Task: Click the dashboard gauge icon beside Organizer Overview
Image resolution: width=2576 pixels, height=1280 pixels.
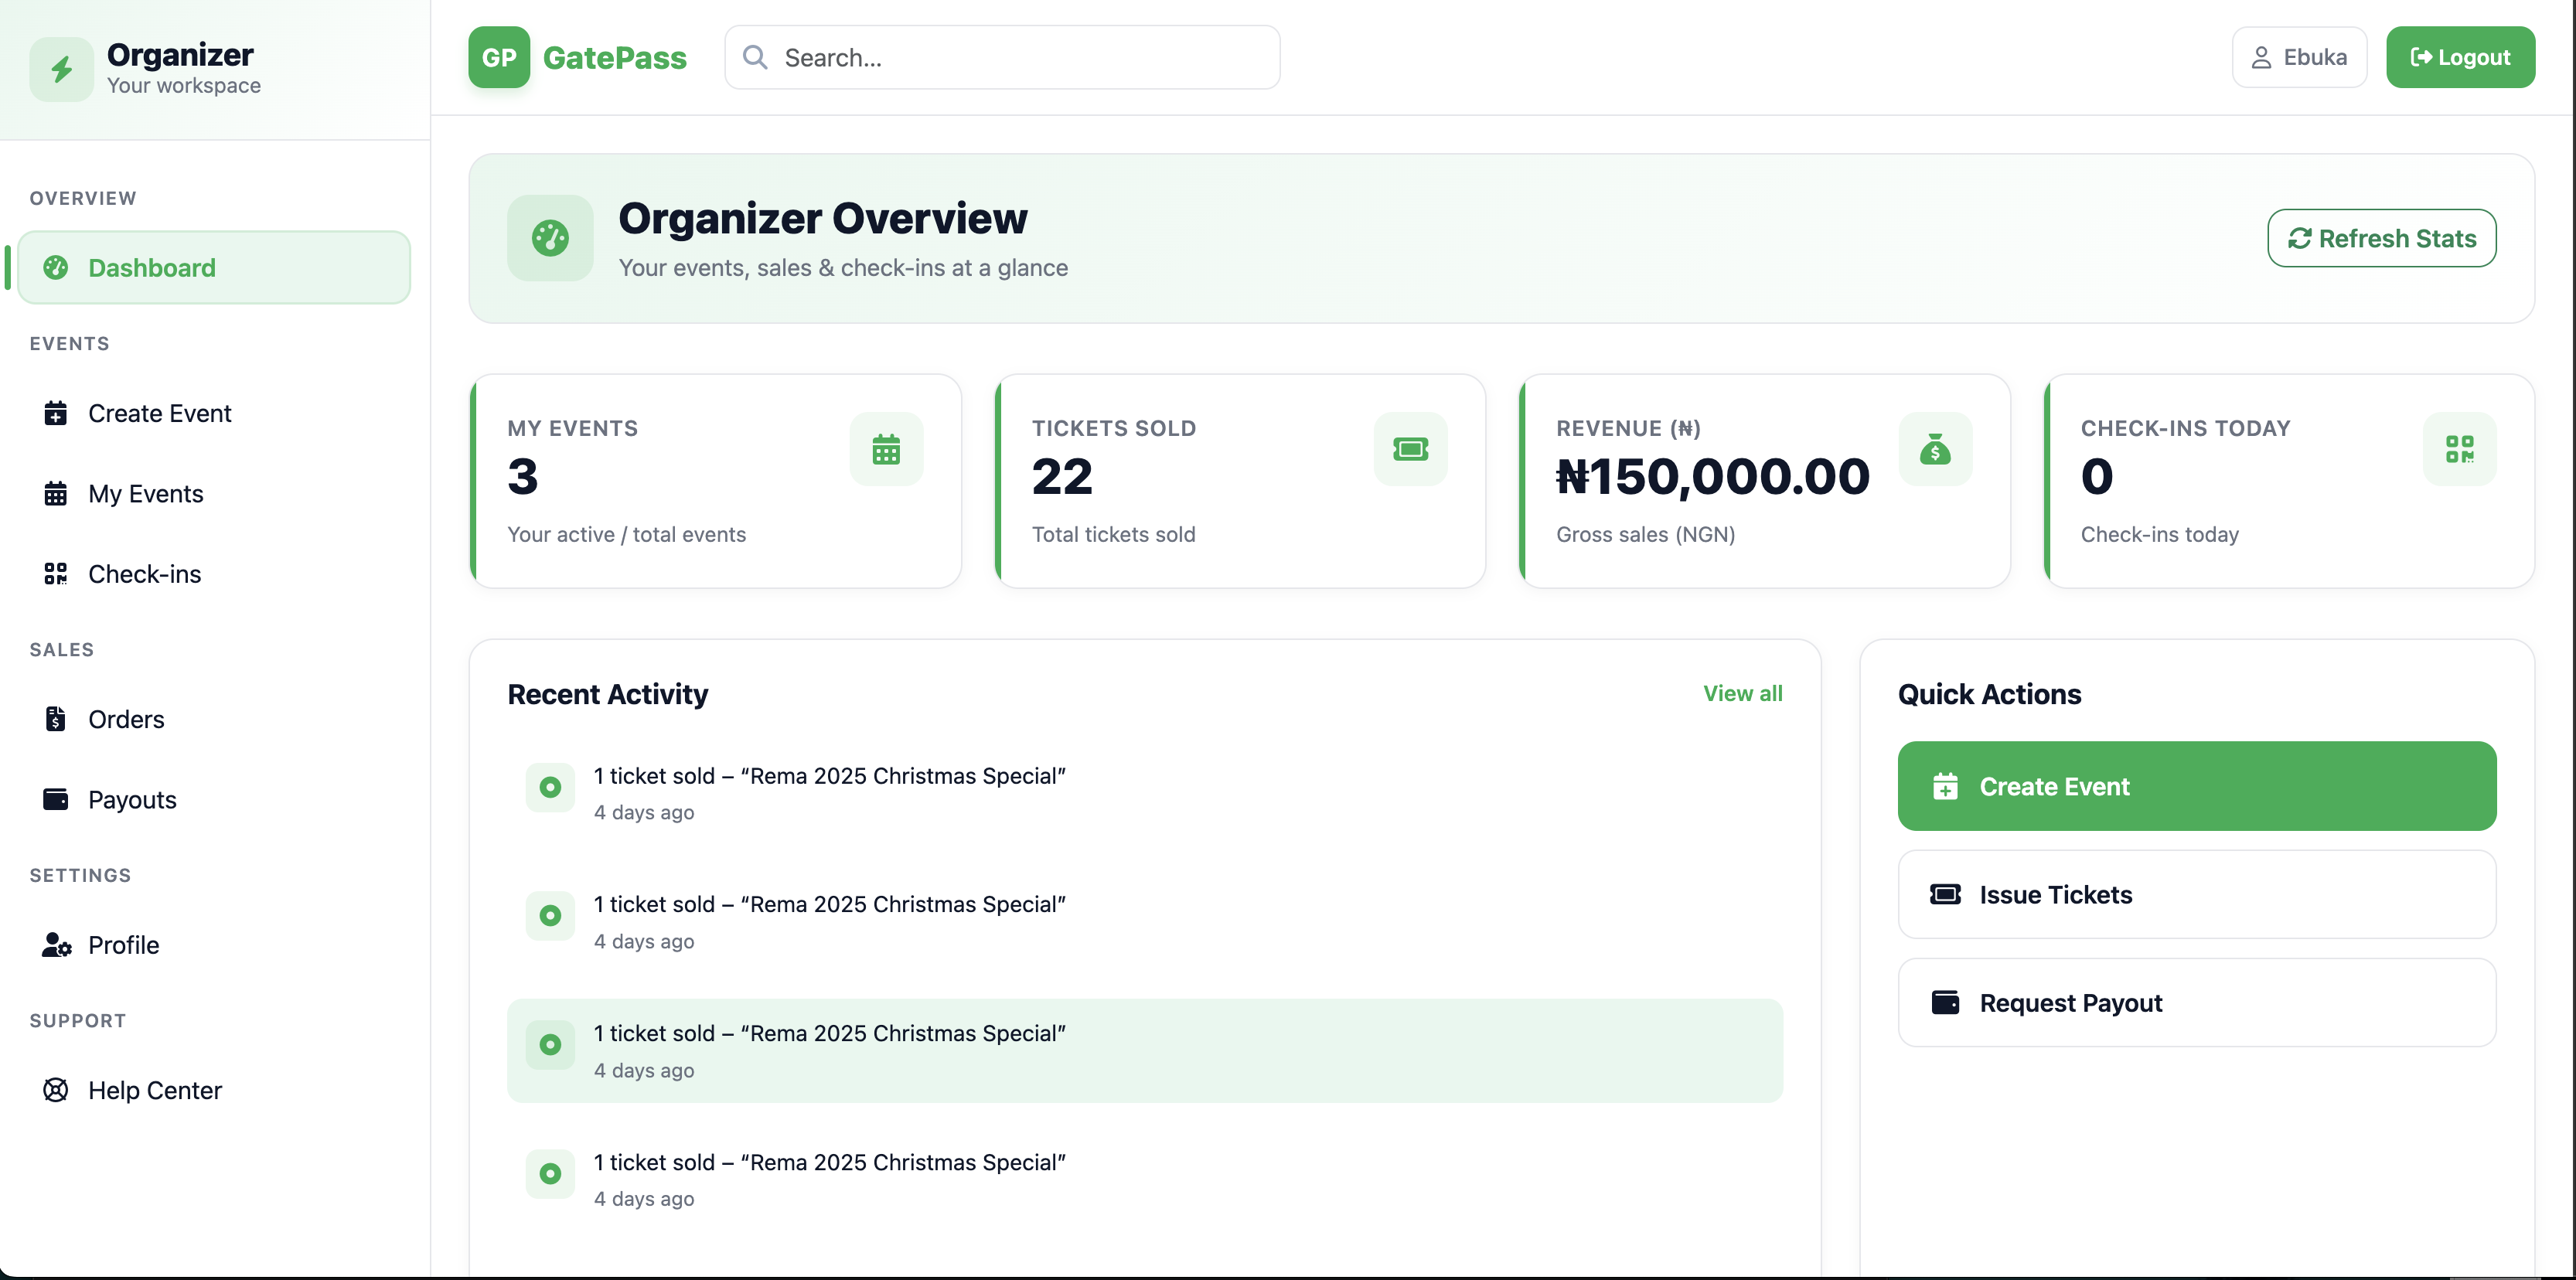Action: [x=550, y=238]
